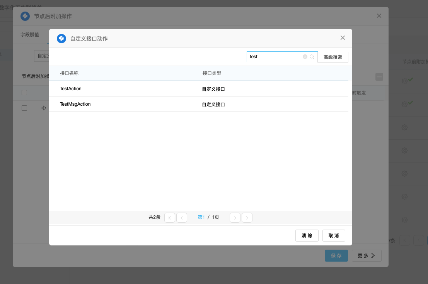Click the move handle icon in the background row
This screenshot has width=428, height=284.
(x=44, y=108)
